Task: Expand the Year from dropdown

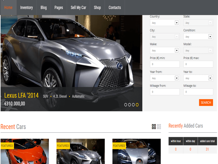Action: pos(165,78)
